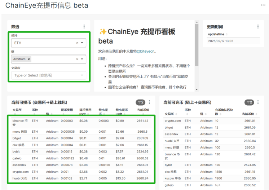Click 当前币价 header in 当前可提币 table

click(143, 110)
